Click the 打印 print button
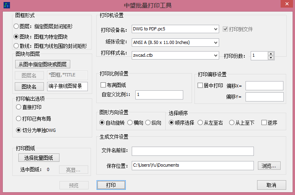This screenshot has width=295, height=195. point(111,185)
